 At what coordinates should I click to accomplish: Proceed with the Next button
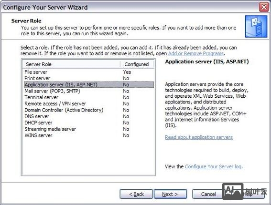pos(170,194)
